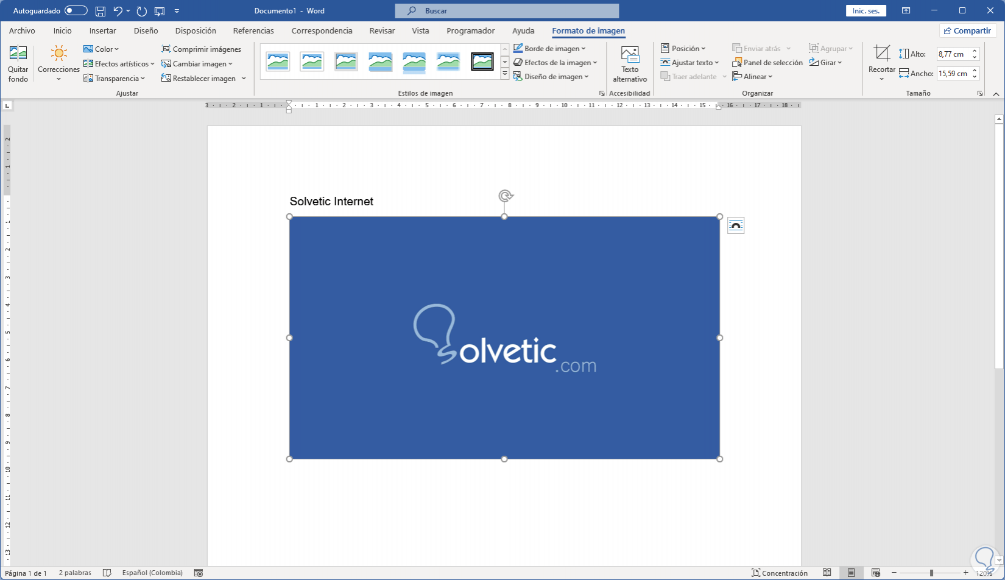Expand Efectos de la imagen menu
The image size is (1005, 580).
click(555, 63)
